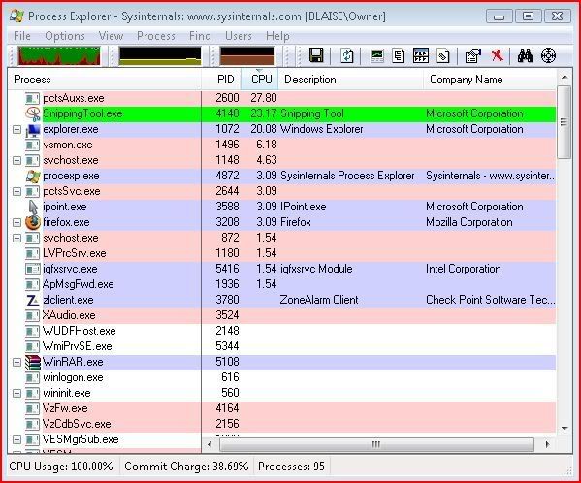
Task: Click the Snipping Tool scissors icon
Action: [33, 113]
